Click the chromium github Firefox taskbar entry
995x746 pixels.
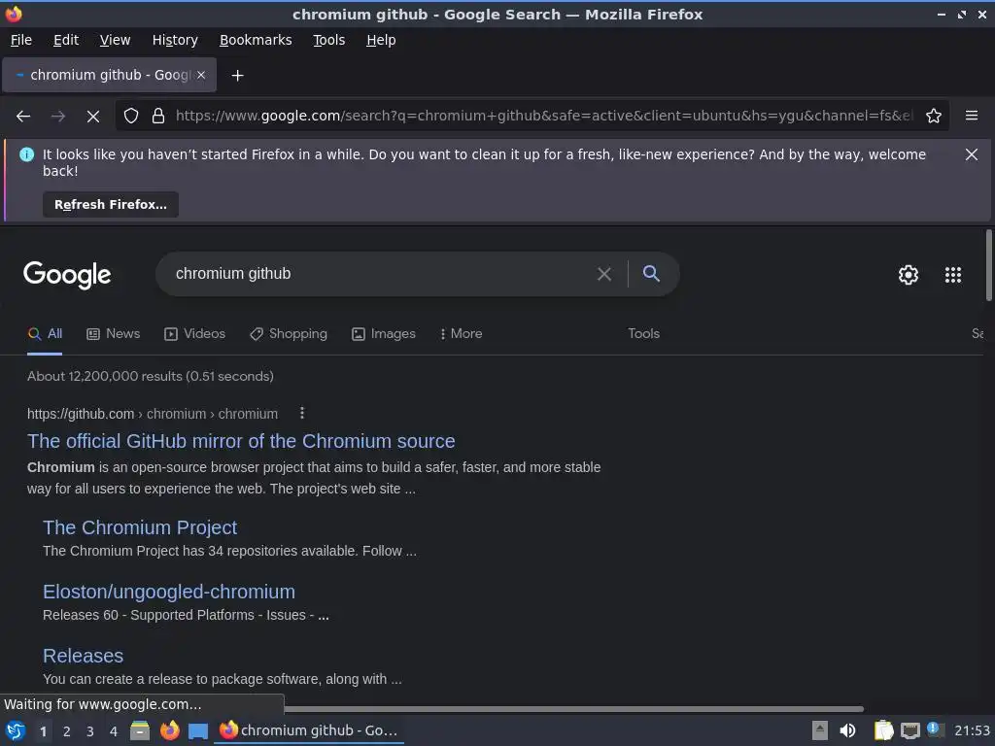point(309,730)
